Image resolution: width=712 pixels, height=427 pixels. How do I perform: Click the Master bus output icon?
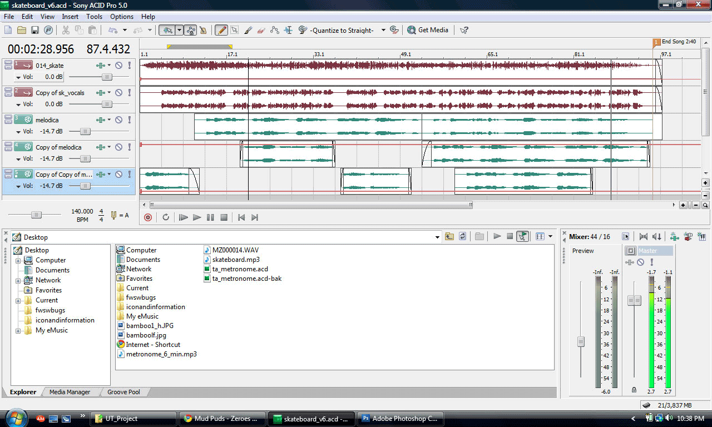pos(631,251)
